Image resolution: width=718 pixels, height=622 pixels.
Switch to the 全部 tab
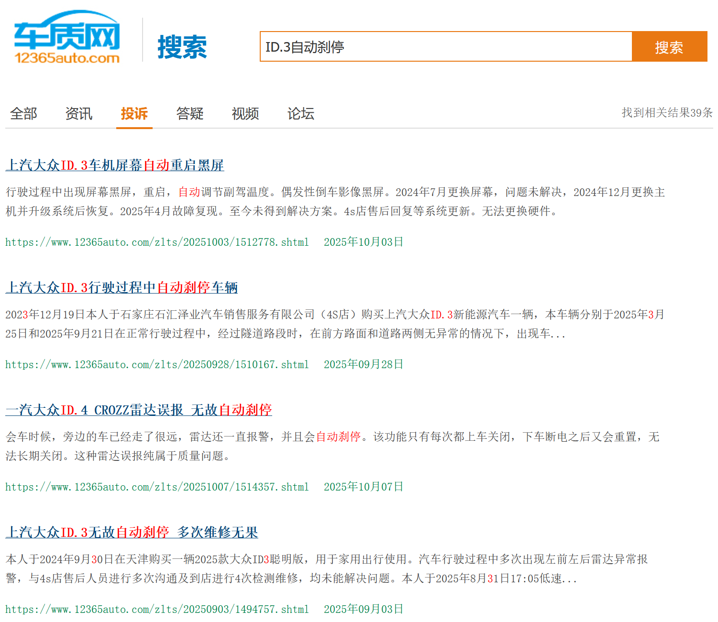[x=23, y=114]
